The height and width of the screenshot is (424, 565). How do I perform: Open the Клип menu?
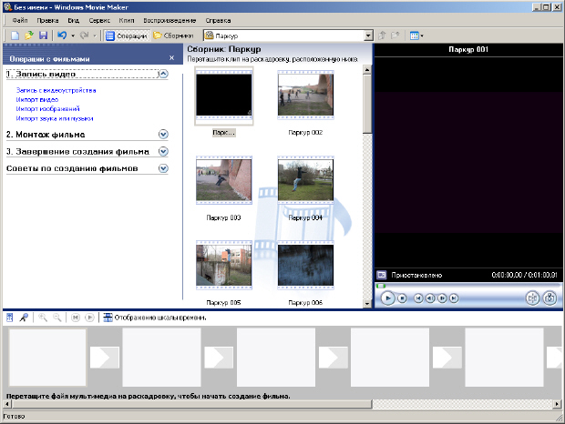[x=127, y=20]
